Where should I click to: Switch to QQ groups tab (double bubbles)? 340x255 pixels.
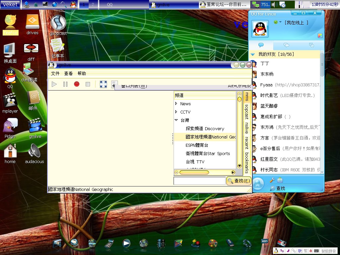[286, 45]
